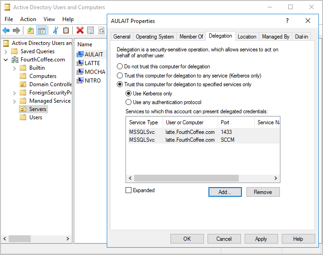This screenshot has height=255, width=323.
Task: Click the Up one level folder icon
Action: 31,31
